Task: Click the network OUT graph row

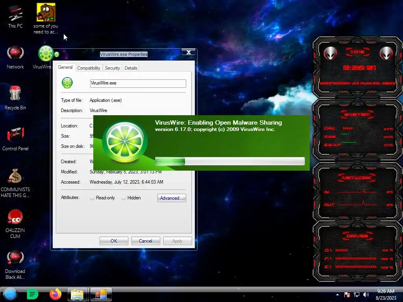Action: [359, 204]
